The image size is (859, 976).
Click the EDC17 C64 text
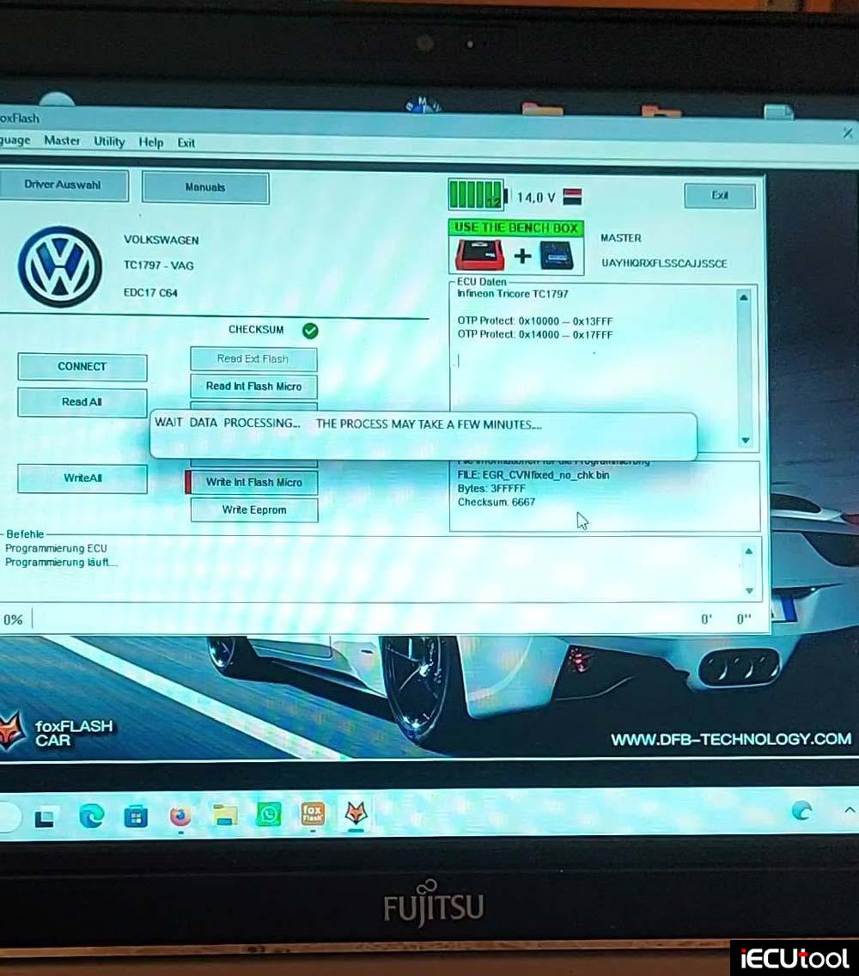tap(150, 293)
